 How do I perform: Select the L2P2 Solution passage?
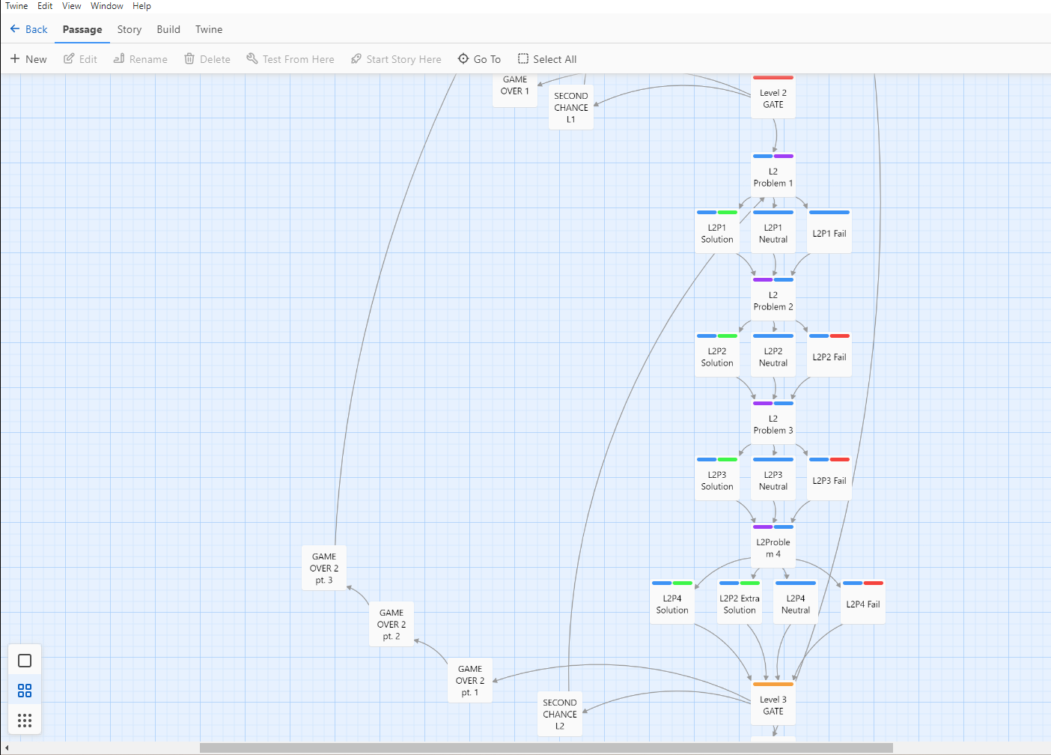pos(717,355)
